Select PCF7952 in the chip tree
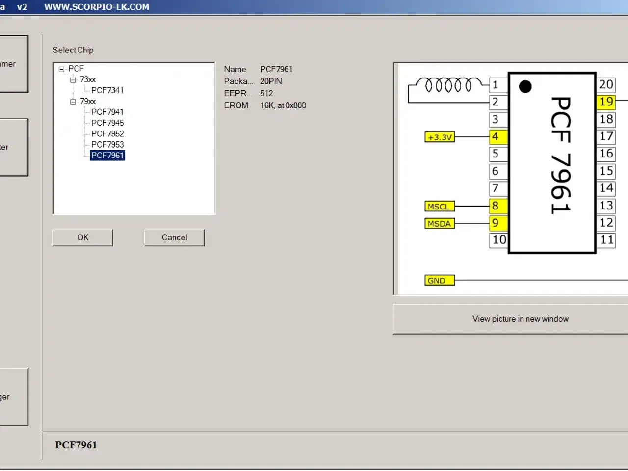This screenshot has height=471, width=628. click(107, 133)
